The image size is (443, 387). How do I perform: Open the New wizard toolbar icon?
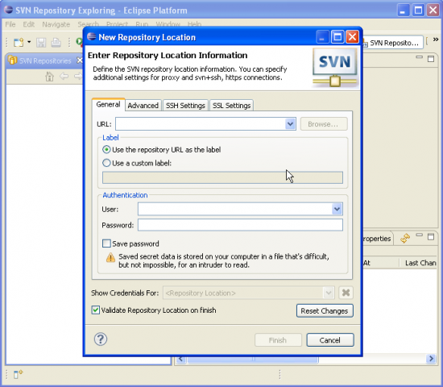click(19, 43)
